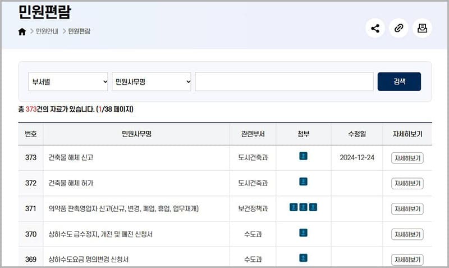Click the home icon in breadcrumb
This screenshot has width=449, height=268.
pos(22,31)
